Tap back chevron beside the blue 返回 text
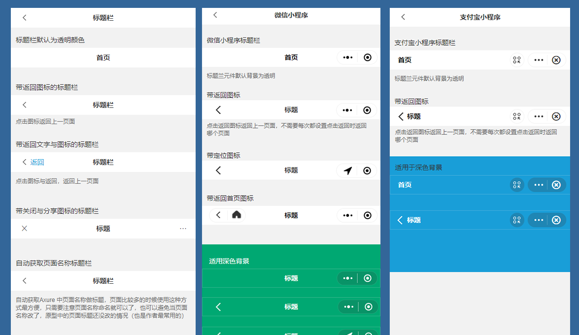579x335 pixels. 24,162
